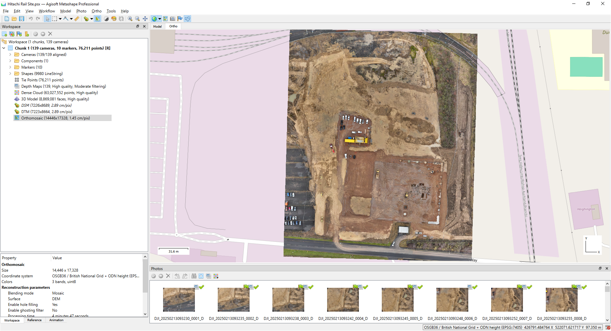The height and width of the screenshot is (331, 611).
Task: Add a marker from the Workspace toolbar
Action: click(x=19, y=34)
